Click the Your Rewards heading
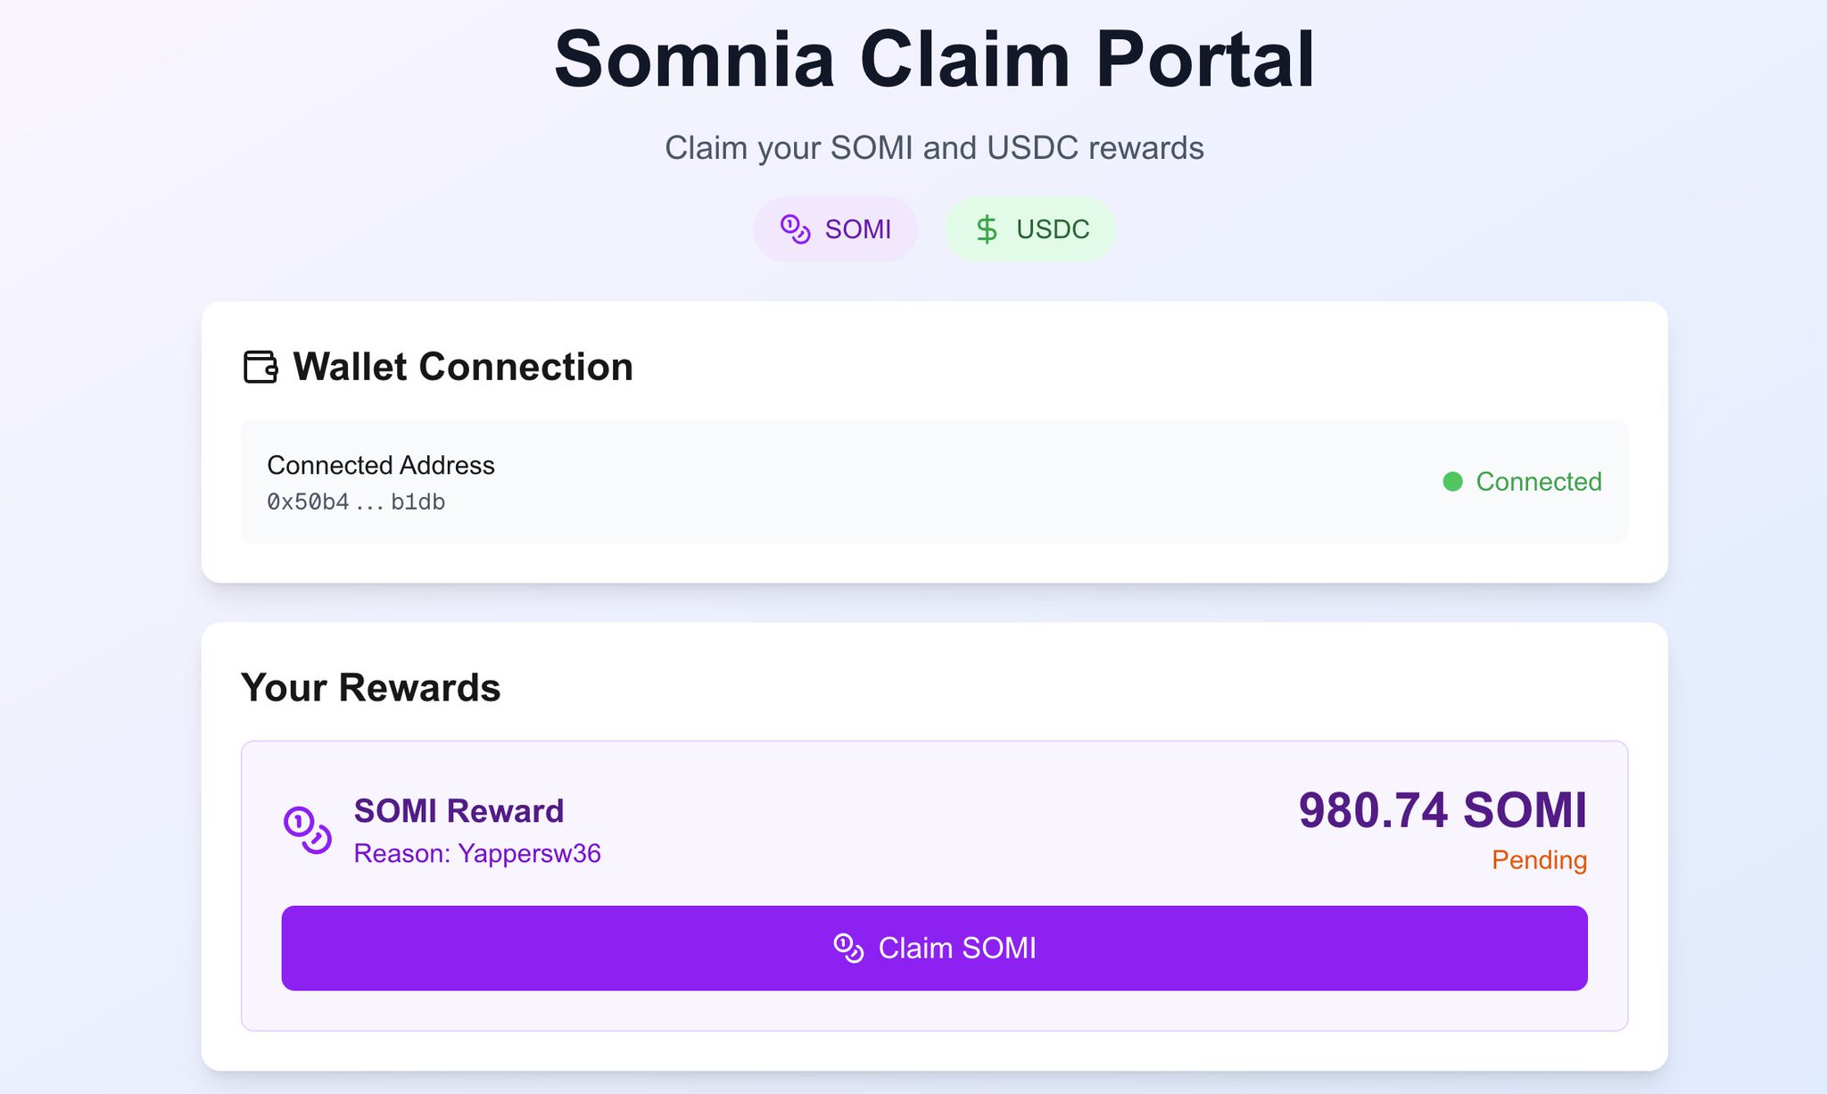The image size is (1827, 1094). click(x=370, y=688)
